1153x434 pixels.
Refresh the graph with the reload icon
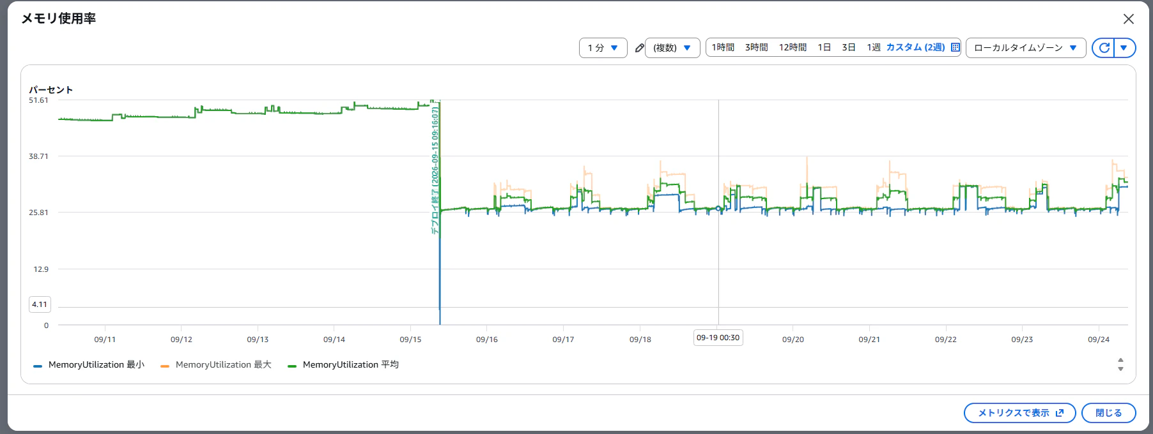[x=1104, y=48]
